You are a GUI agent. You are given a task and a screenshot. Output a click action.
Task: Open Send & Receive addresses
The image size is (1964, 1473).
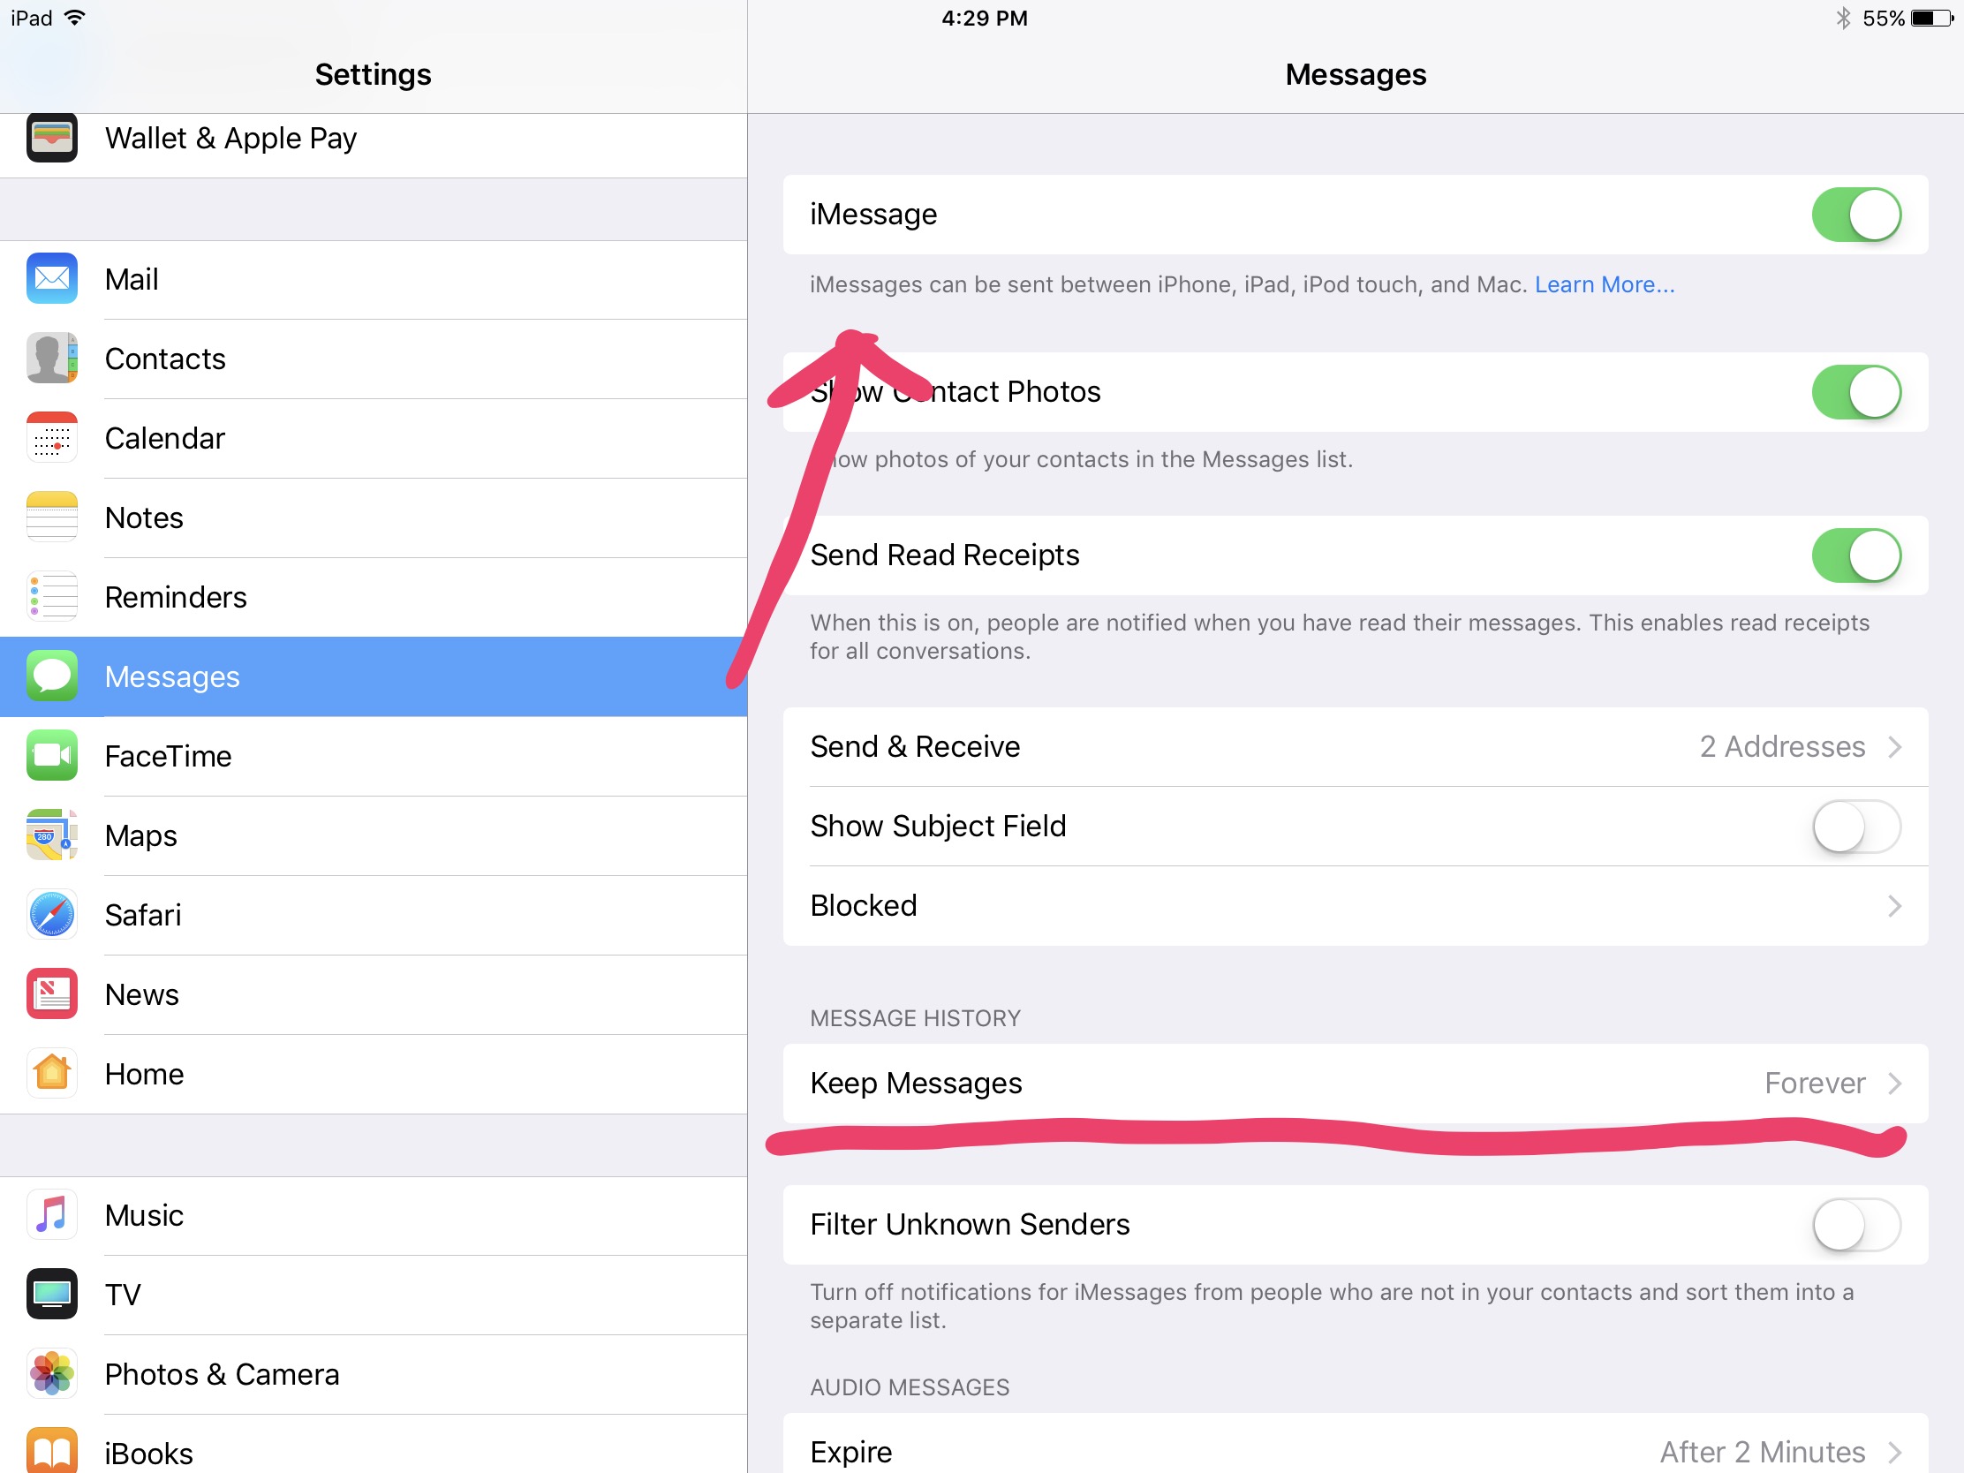[1354, 747]
